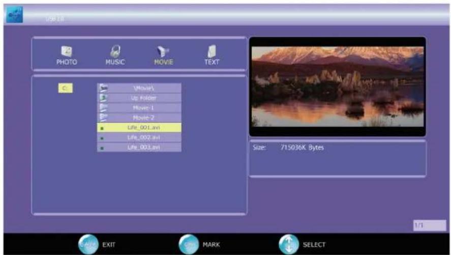Select the Life_002.avi file
The height and width of the screenshot is (255, 451).
139,137
